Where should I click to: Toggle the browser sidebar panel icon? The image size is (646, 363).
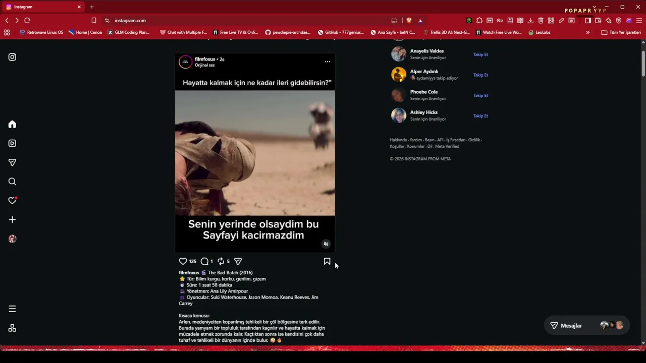click(x=588, y=21)
